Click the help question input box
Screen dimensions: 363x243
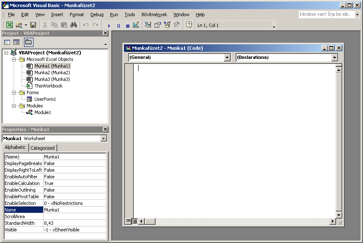coord(326,15)
